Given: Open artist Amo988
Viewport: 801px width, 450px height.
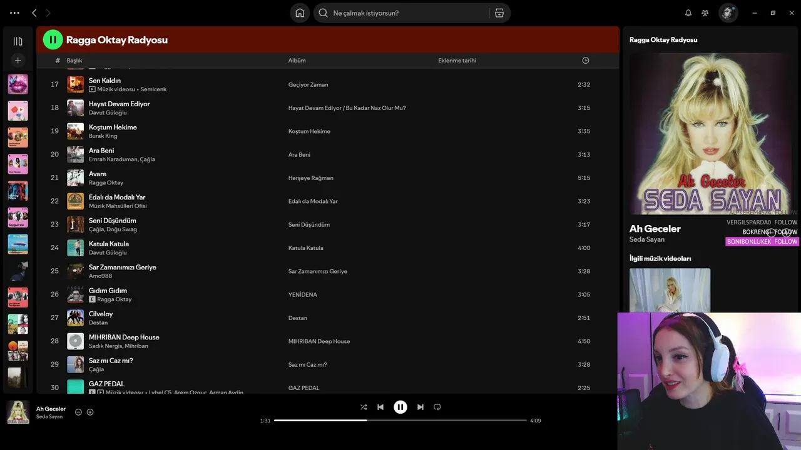Looking at the screenshot, I should pyautogui.click(x=100, y=276).
